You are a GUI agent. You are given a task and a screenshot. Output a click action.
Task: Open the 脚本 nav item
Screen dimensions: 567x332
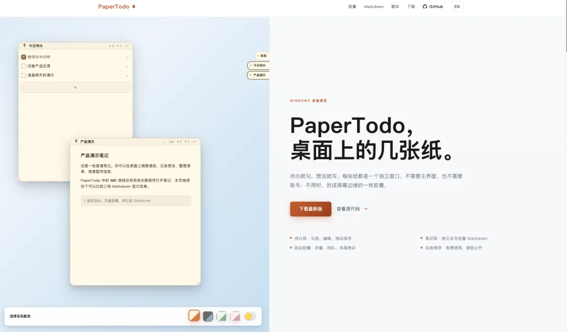click(x=395, y=6)
